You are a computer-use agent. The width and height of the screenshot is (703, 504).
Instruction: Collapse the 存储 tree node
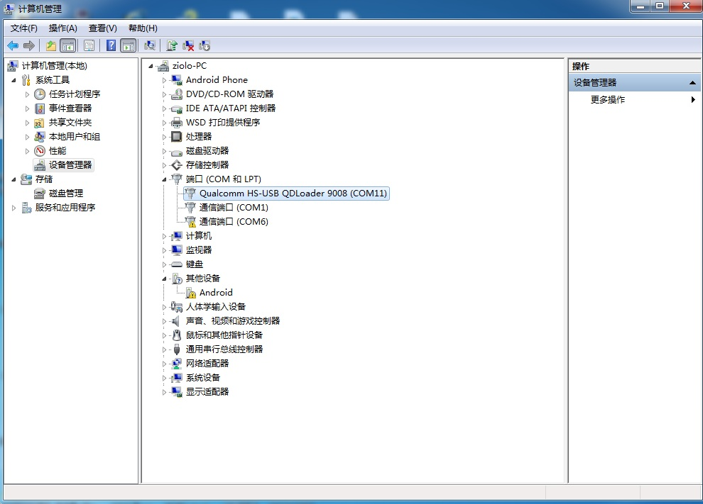point(13,179)
